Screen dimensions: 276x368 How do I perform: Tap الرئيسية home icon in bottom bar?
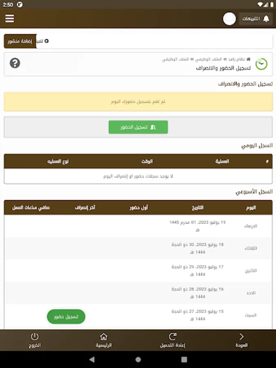click(103, 340)
